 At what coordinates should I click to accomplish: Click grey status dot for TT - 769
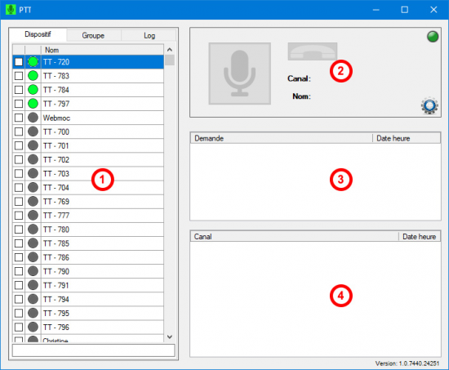pos(33,201)
